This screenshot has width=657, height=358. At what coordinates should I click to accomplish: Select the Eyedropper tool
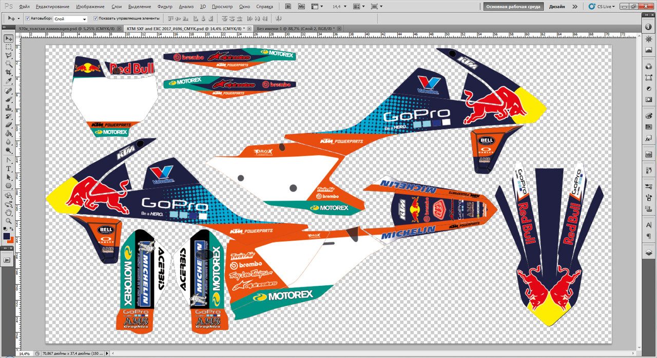9,81
